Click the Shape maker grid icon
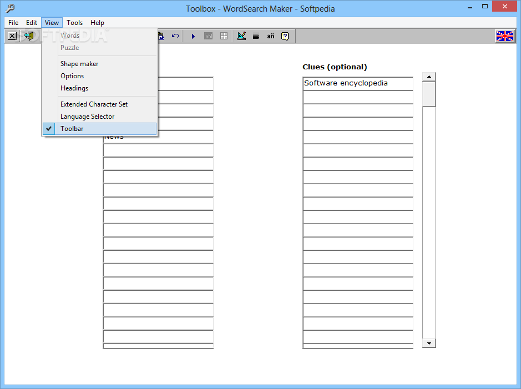Image resolution: width=521 pixels, height=389 pixels. (223, 36)
